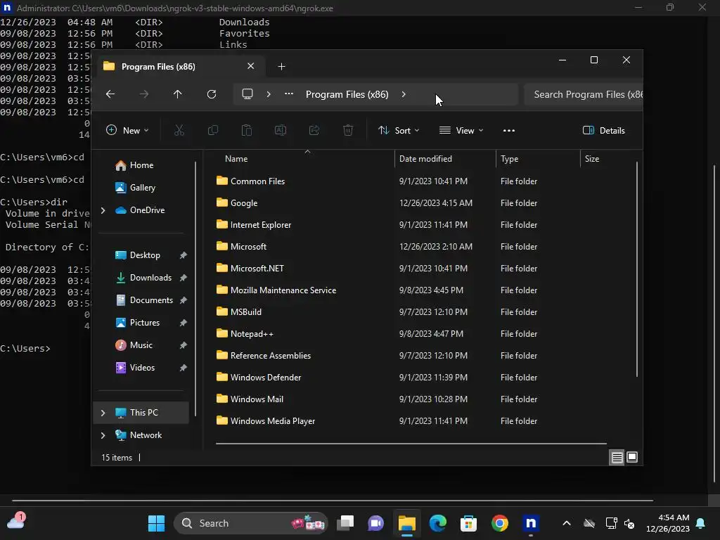Open Windows Start menu
720x540 pixels.
[156, 523]
